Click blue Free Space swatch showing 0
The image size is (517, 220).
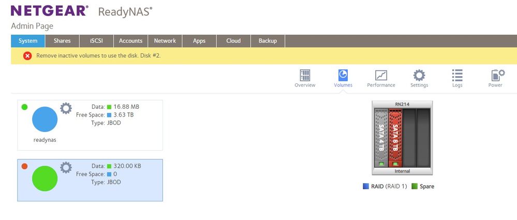[x=109, y=174]
